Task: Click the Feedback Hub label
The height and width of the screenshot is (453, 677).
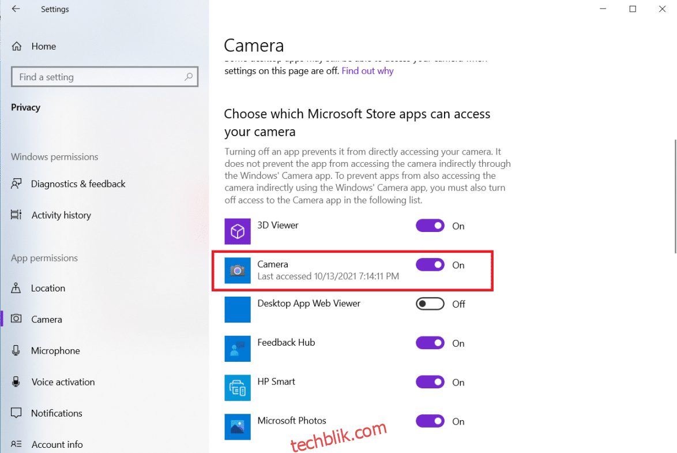Action: coord(286,342)
